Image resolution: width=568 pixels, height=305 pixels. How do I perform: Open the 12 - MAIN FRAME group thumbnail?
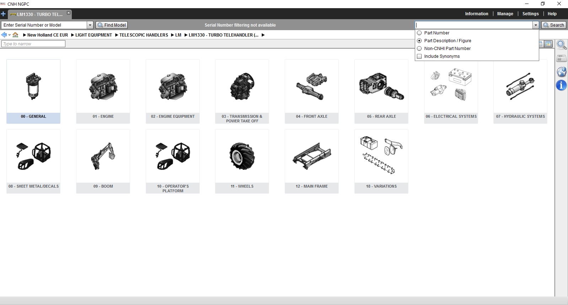pyautogui.click(x=312, y=161)
